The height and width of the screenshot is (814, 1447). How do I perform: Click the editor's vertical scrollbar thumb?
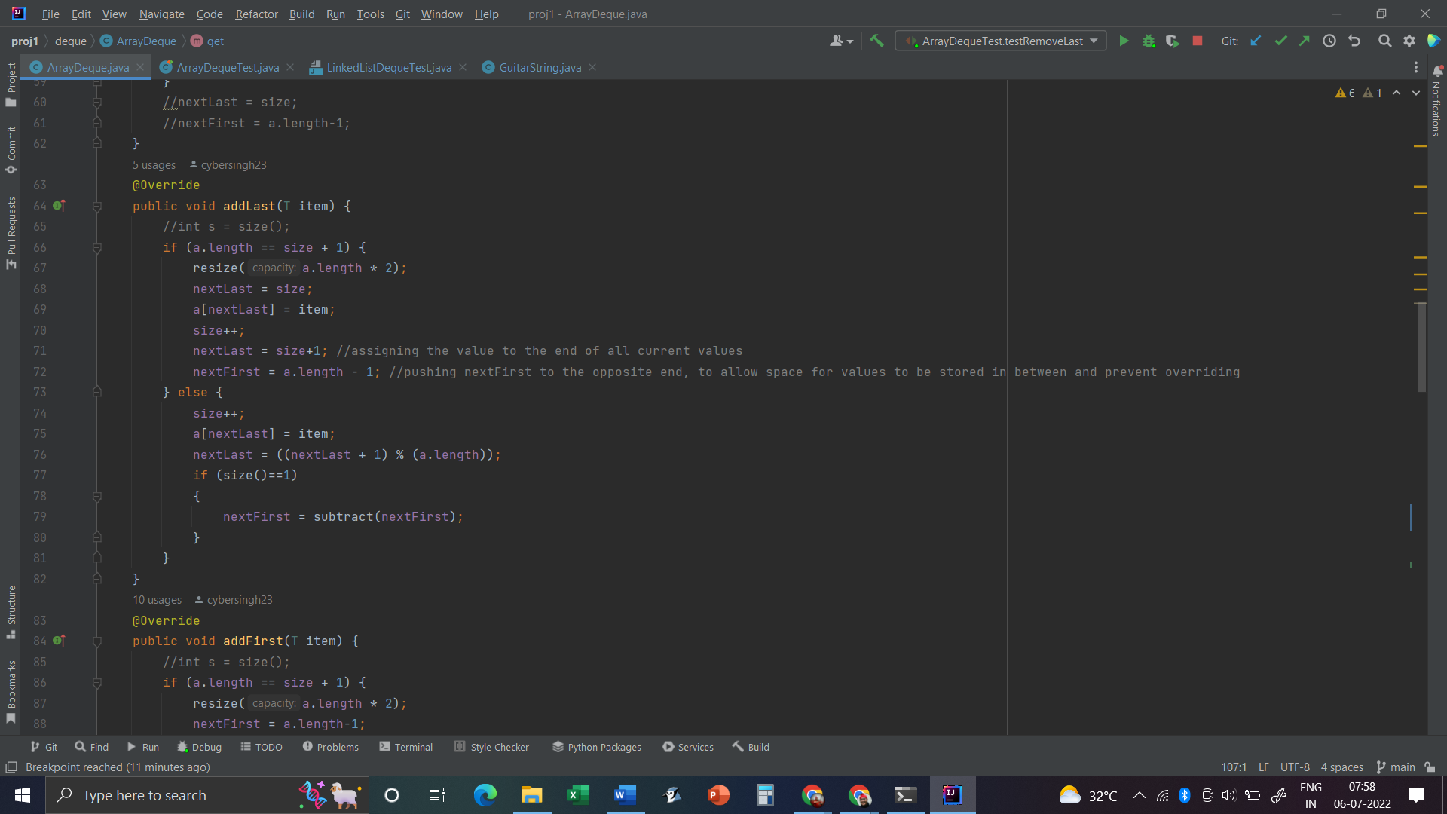(1421, 347)
